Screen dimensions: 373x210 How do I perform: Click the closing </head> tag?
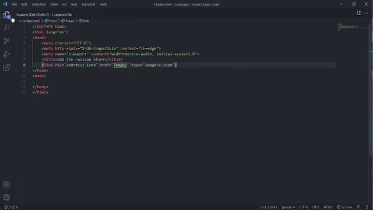[40, 71]
